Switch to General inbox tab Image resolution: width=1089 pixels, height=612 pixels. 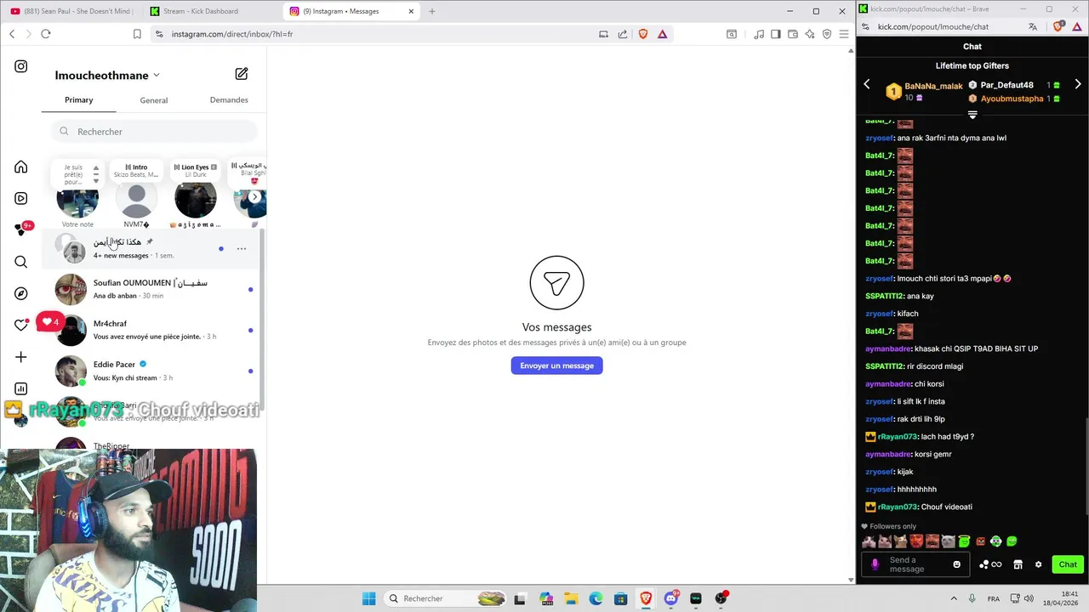click(x=154, y=100)
